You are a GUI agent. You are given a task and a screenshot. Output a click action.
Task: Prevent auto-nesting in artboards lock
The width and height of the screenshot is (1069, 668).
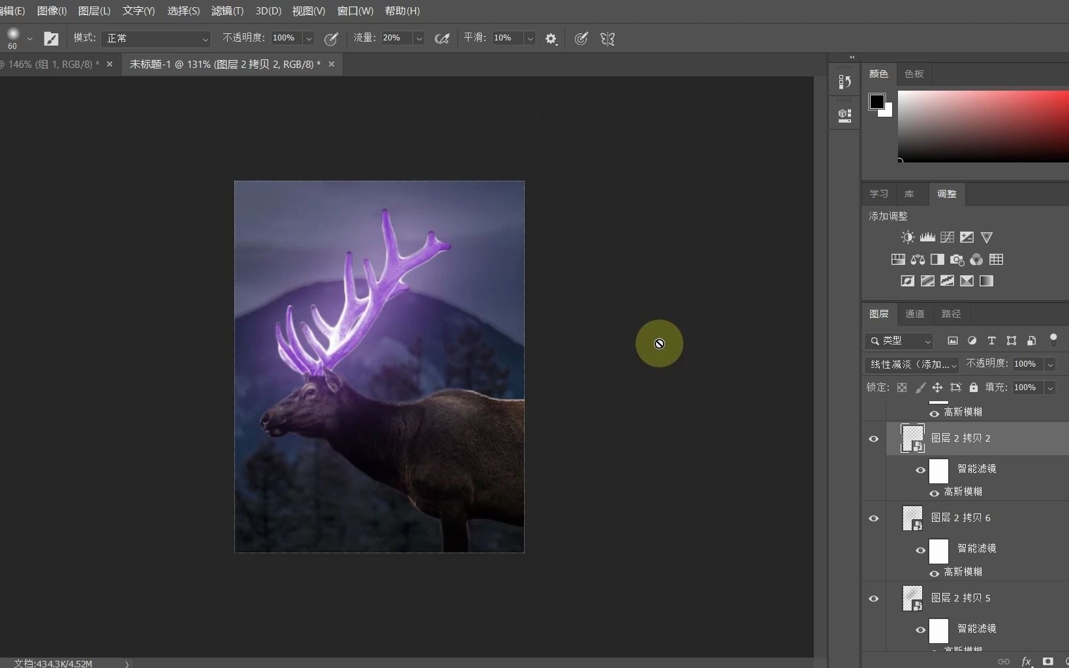[955, 387]
